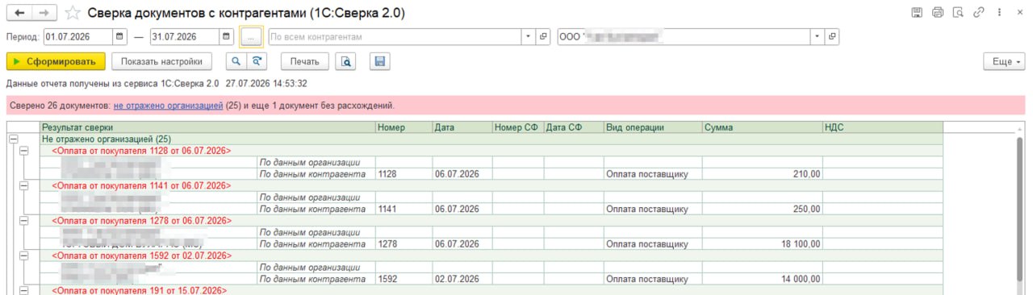The width and height of the screenshot is (1033, 295).
Task: Click date cell 02.07.2026 in row 1592
Action: pyautogui.click(x=462, y=279)
